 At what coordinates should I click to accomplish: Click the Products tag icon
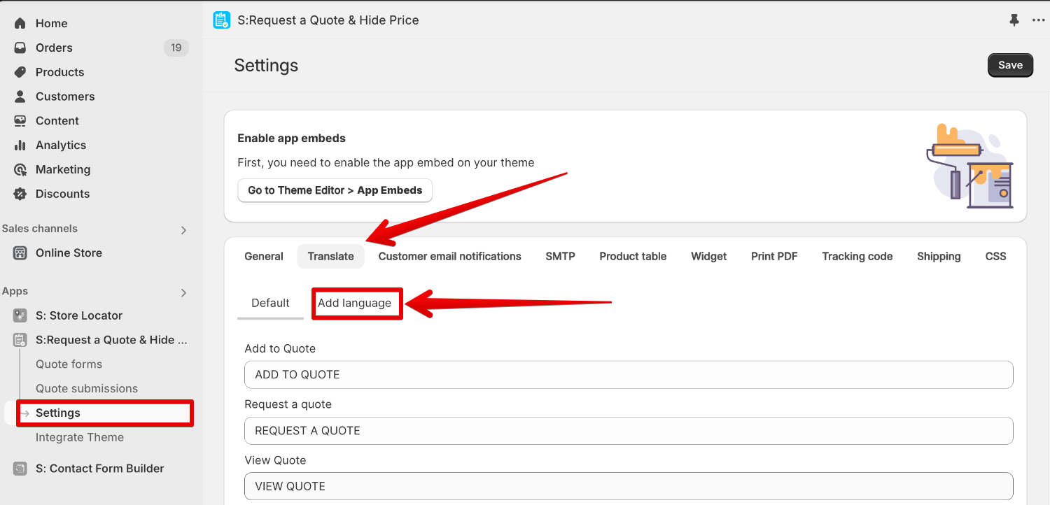click(20, 72)
